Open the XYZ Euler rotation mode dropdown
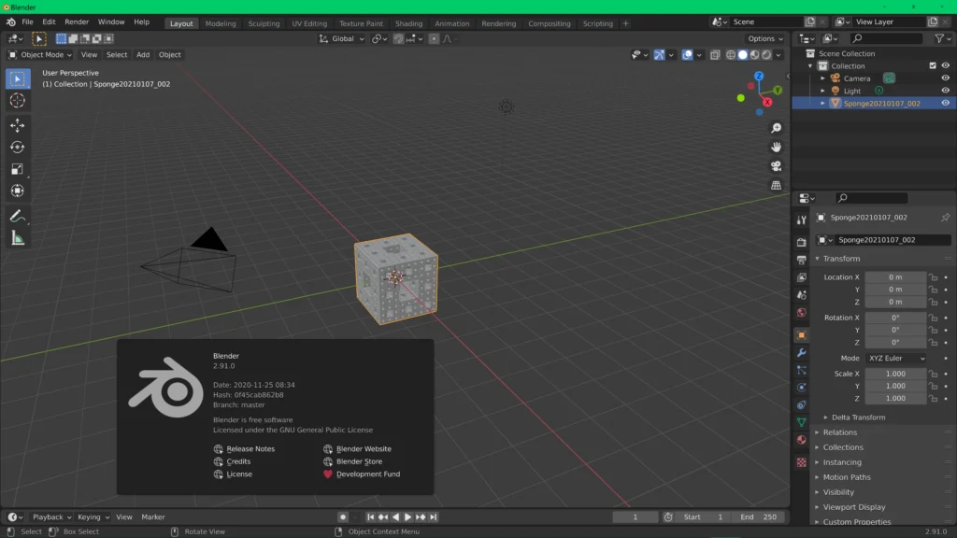Screen dimensions: 957x538 (x=895, y=358)
